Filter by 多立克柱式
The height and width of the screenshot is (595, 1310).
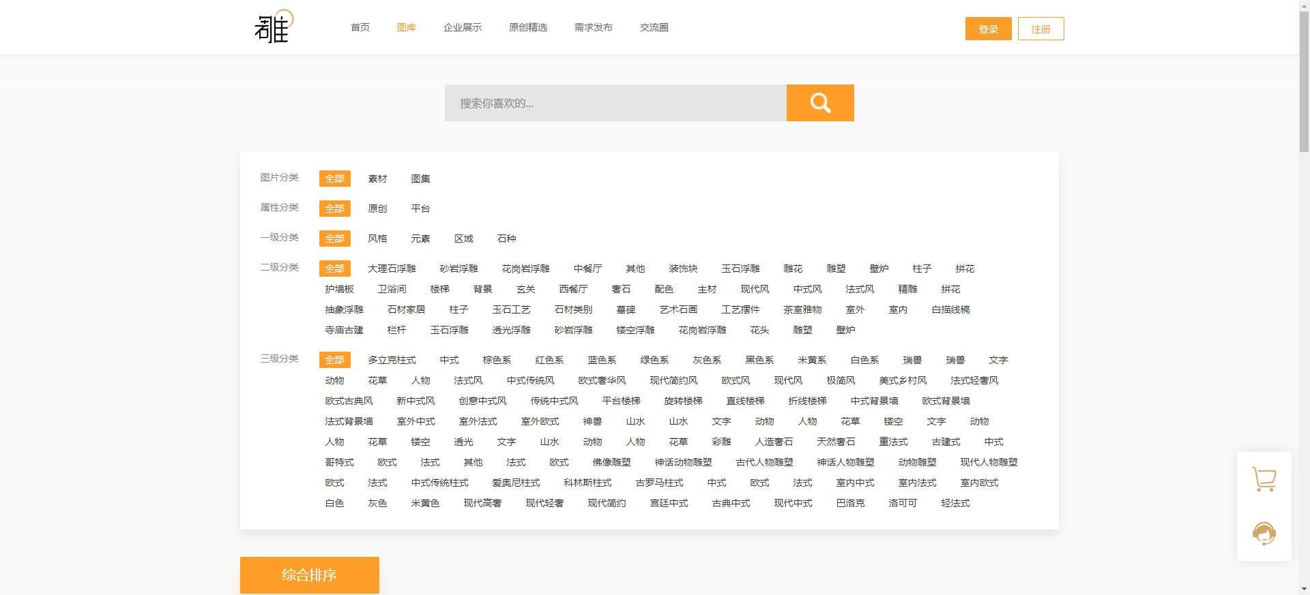[392, 360]
